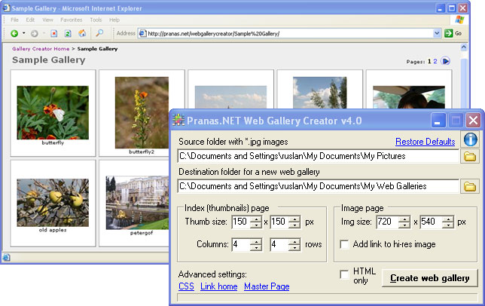Minimize the Web Gallery Creator window
The width and height of the screenshot is (485, 306).
pos(438,120)
